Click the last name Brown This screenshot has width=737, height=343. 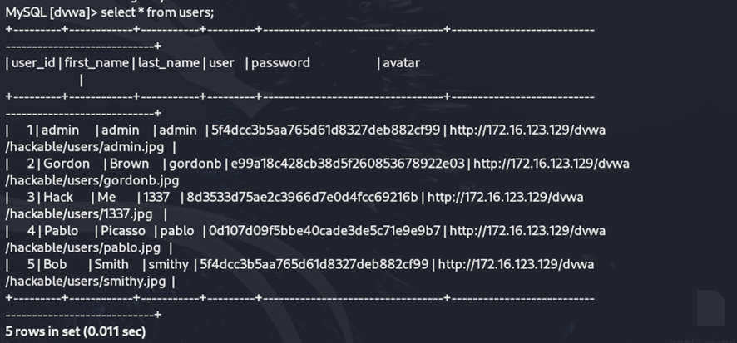pos(130,164)
